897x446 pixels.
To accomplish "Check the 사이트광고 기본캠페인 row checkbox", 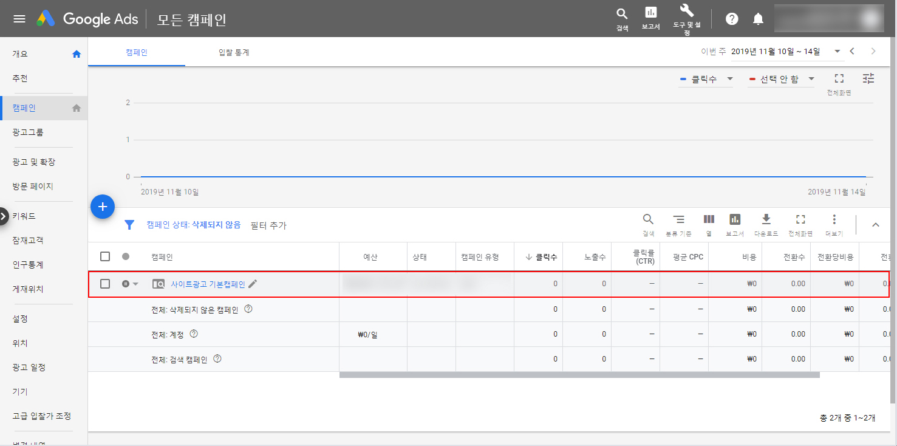I will point(105,284).
